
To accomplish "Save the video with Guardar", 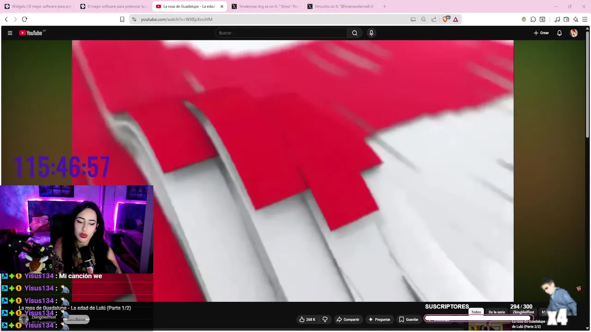I will pyautogui.click(x=409, y=319).
